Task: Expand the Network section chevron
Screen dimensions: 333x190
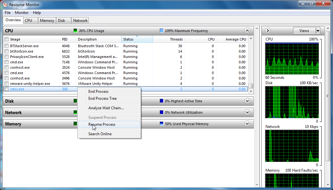Action: click(x=247, y=112)
